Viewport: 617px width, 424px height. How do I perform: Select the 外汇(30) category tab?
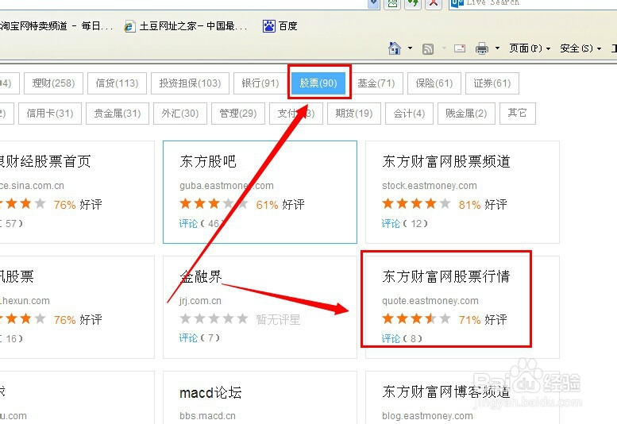179,114
